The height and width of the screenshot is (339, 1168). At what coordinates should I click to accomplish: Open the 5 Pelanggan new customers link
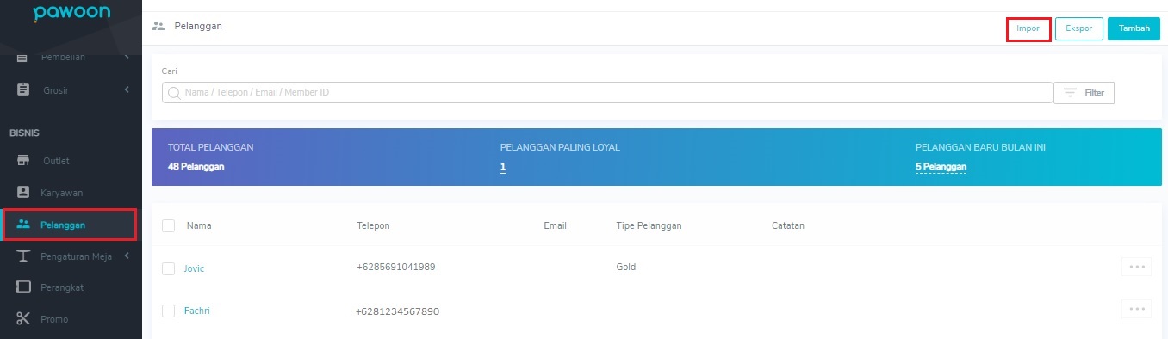coord(941,167)
